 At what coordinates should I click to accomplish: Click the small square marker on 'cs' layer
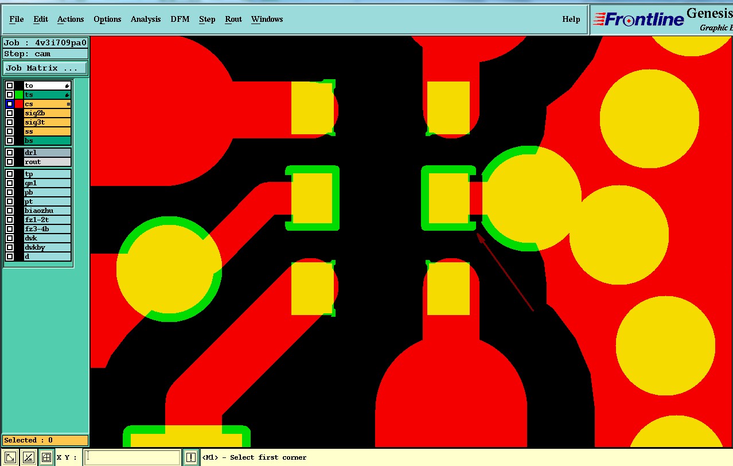tap(68, 104)
